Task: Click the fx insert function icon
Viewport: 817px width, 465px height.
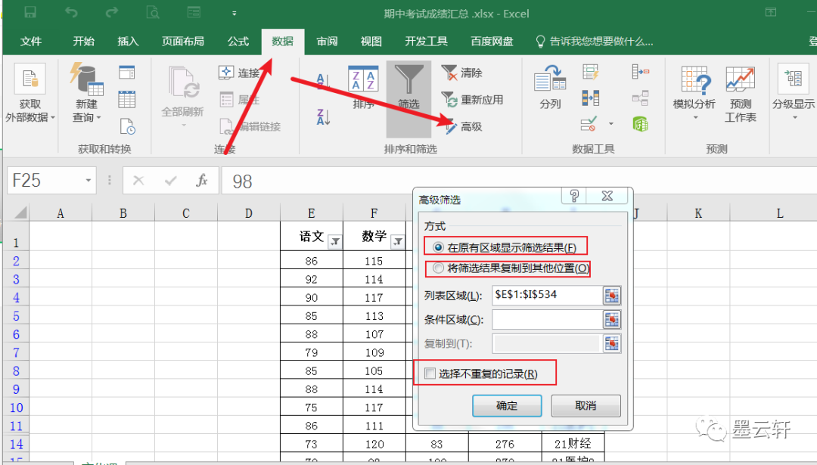Action: point(202,181)
